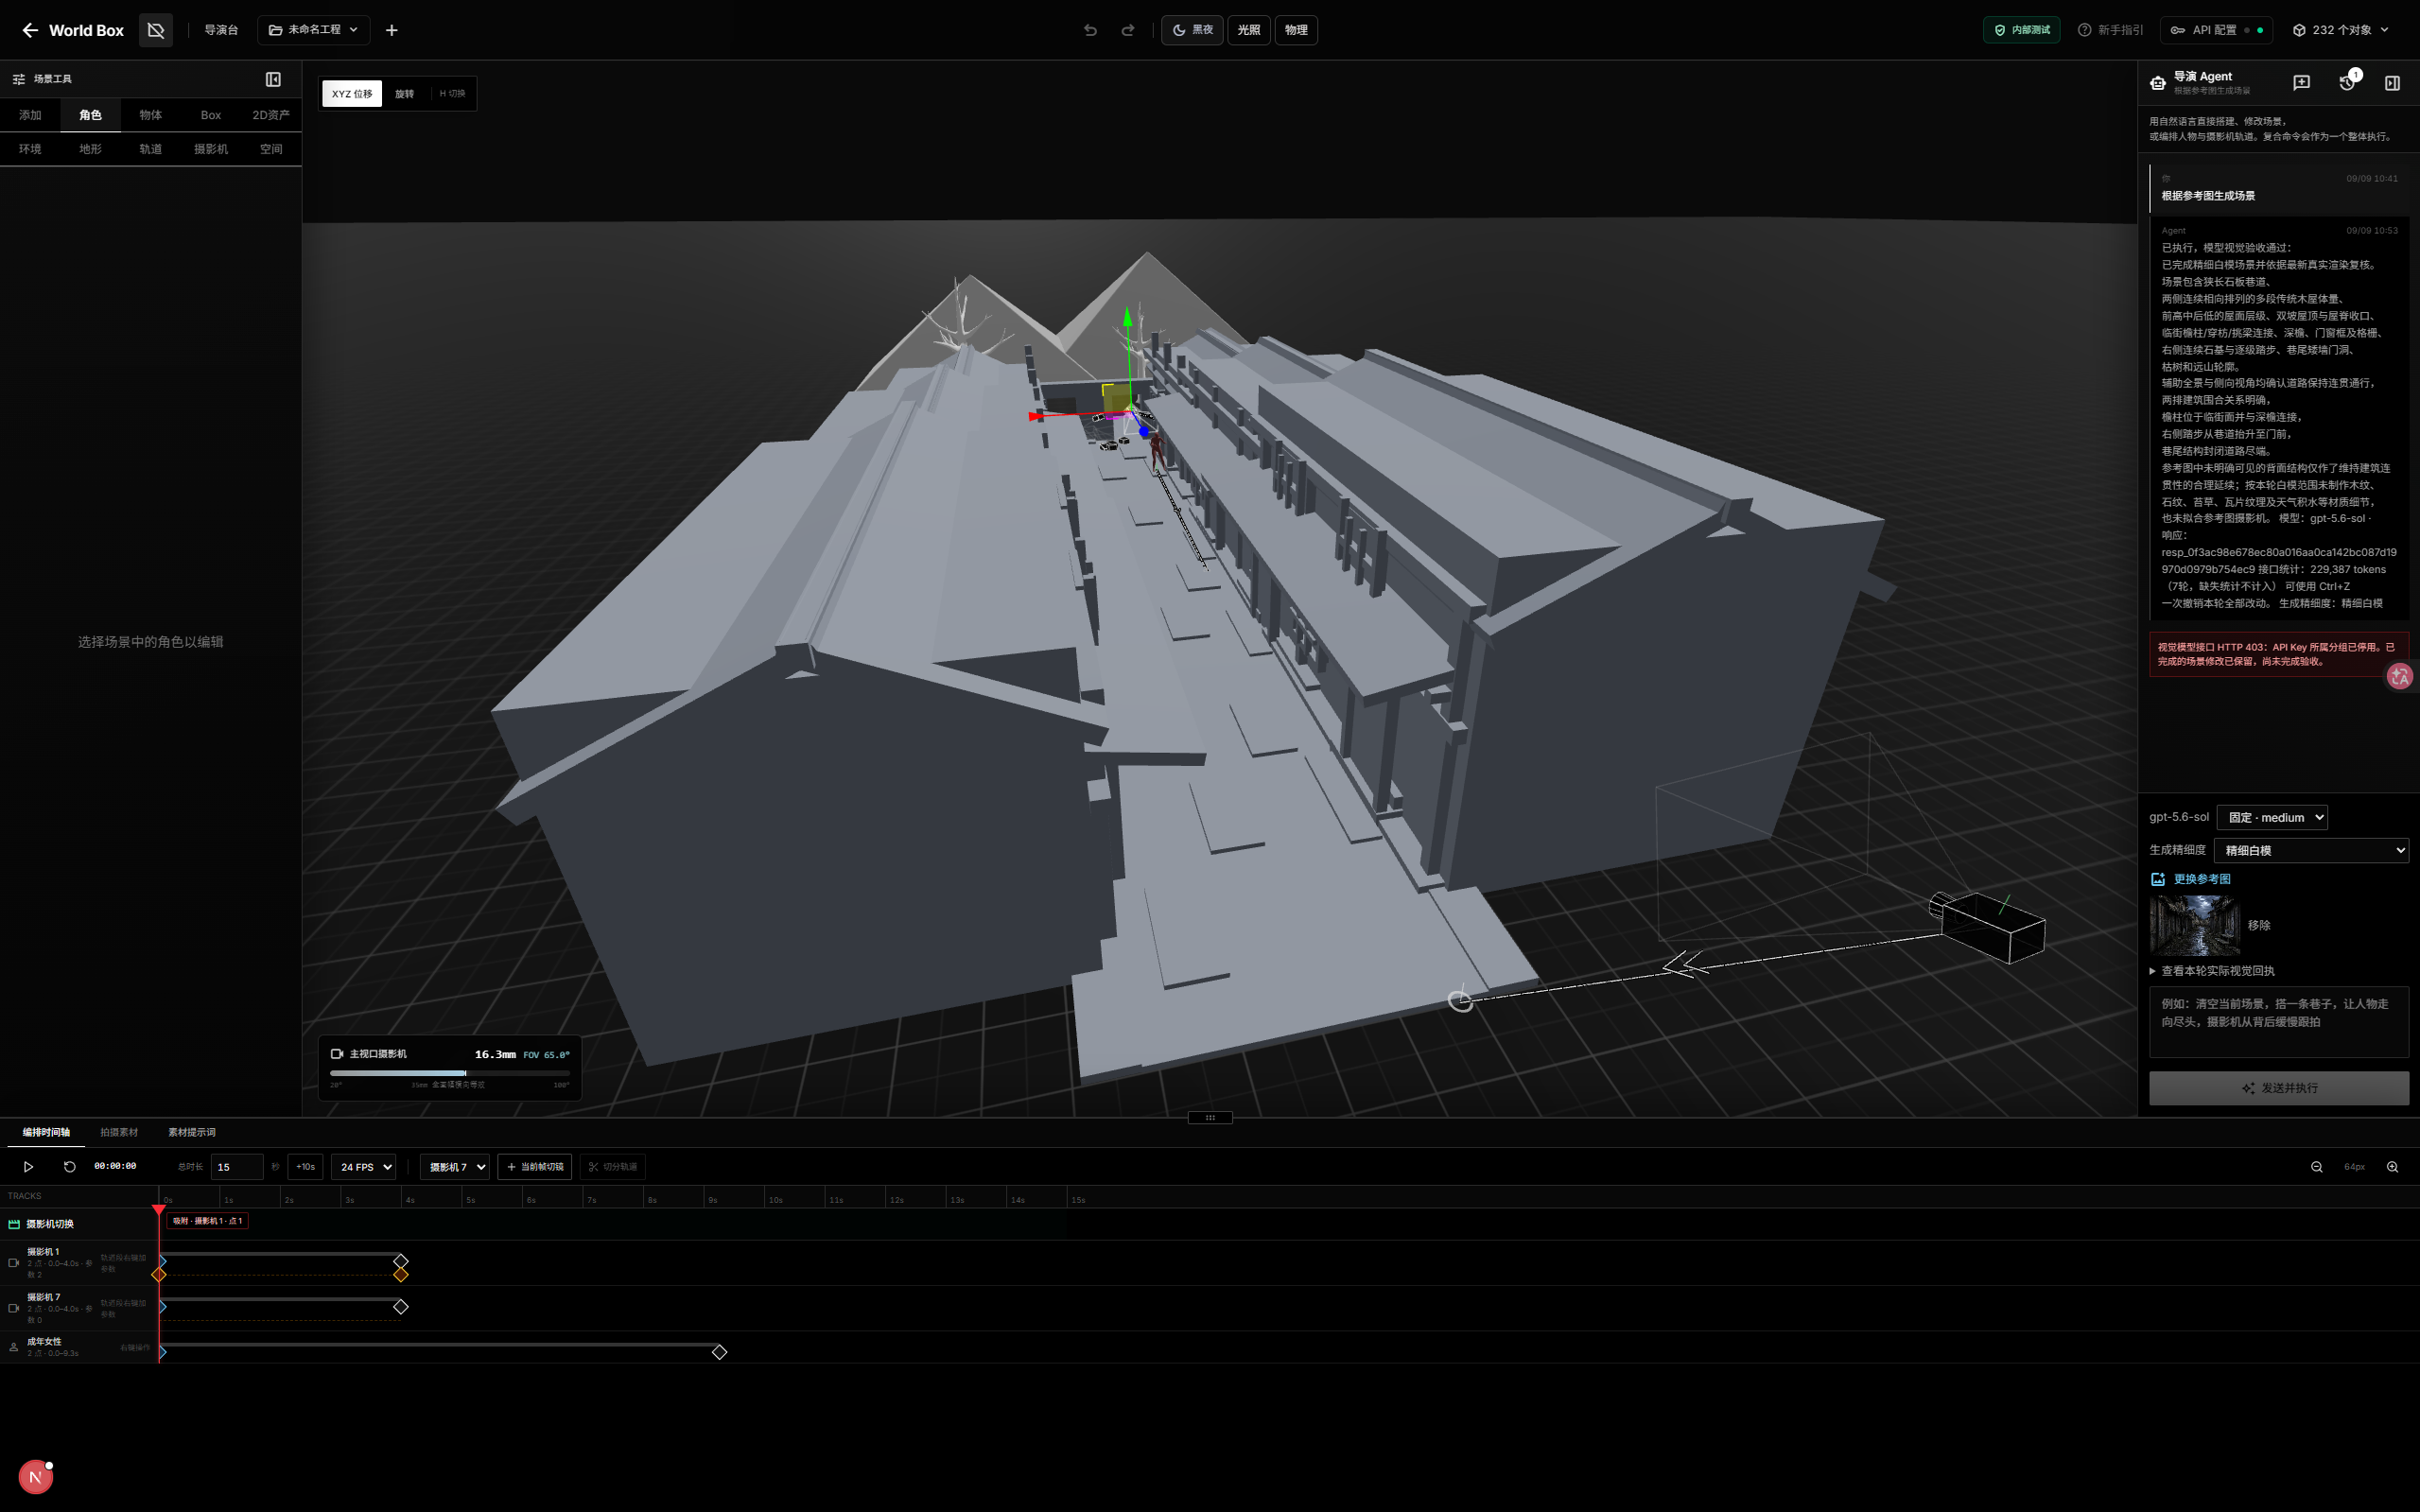Click the red playhead marker on the timeline

point(159,1210)
